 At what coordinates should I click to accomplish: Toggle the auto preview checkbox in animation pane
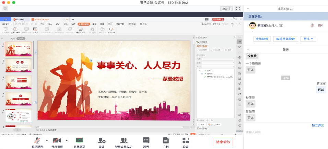point(198,128)
